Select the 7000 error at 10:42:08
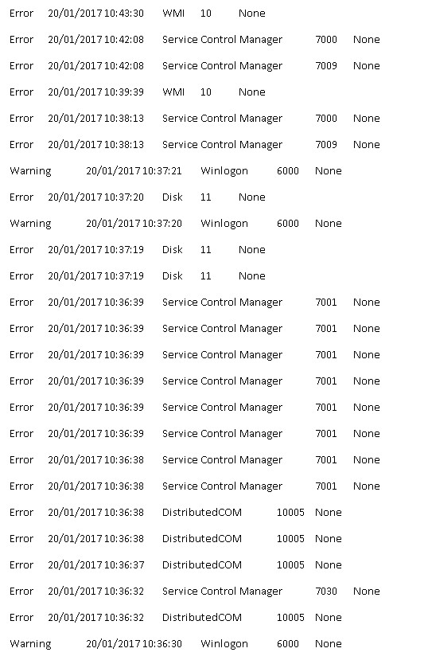This screenshot has width=428, height=656. (195, 40)
